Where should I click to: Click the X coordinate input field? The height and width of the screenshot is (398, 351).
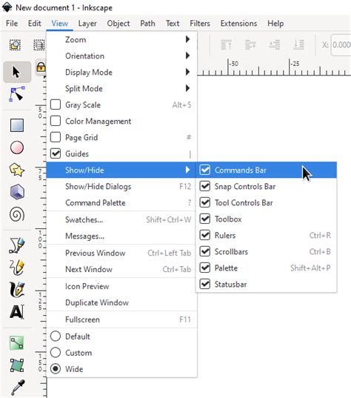click(x=341, y=45)
